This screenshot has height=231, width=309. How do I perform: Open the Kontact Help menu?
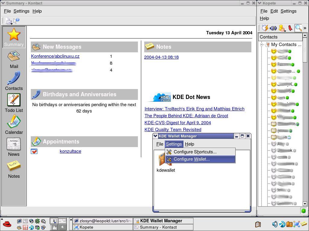click(37, 11)
